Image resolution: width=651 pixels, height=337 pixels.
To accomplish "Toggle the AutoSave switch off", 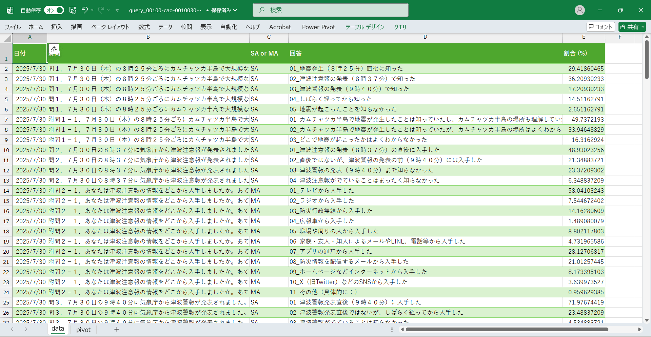I will (x=54, y=10).
